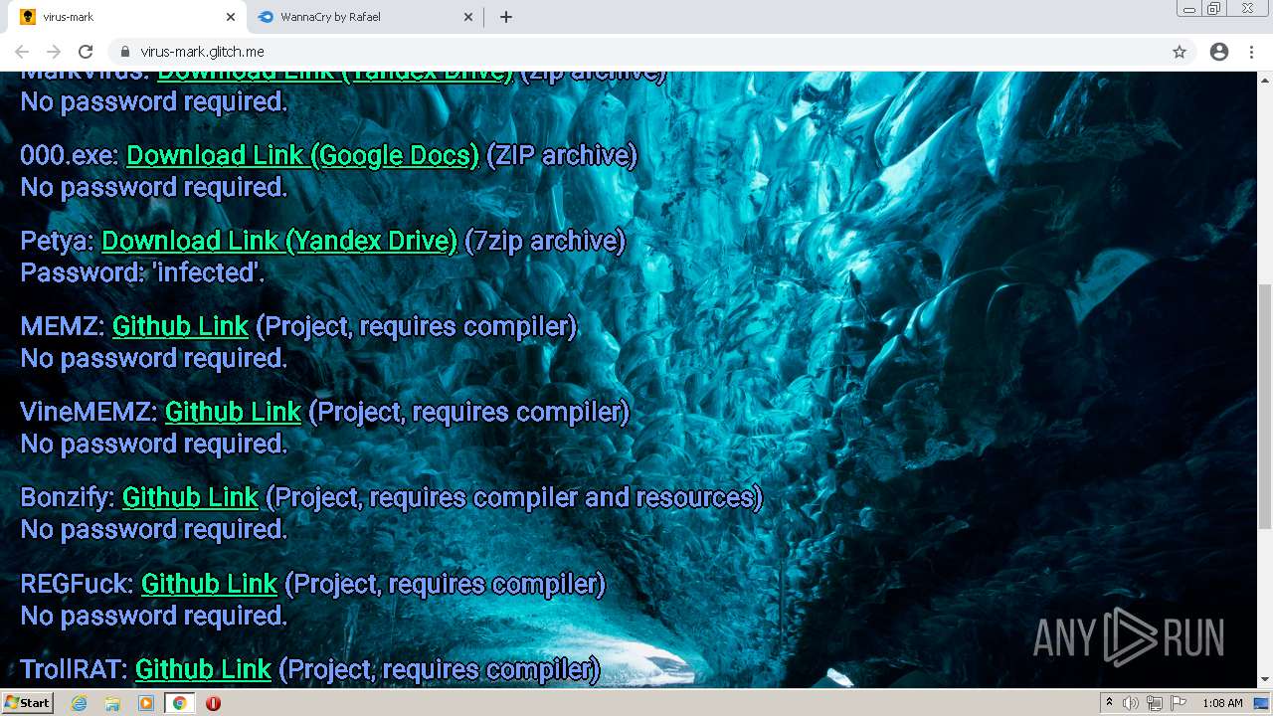Reload the virus-mark page
Screen dimensions: 1273x716
(86, 52)
